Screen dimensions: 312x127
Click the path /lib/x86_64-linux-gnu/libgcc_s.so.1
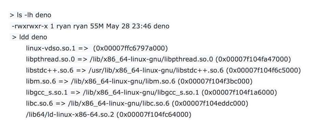141,92
